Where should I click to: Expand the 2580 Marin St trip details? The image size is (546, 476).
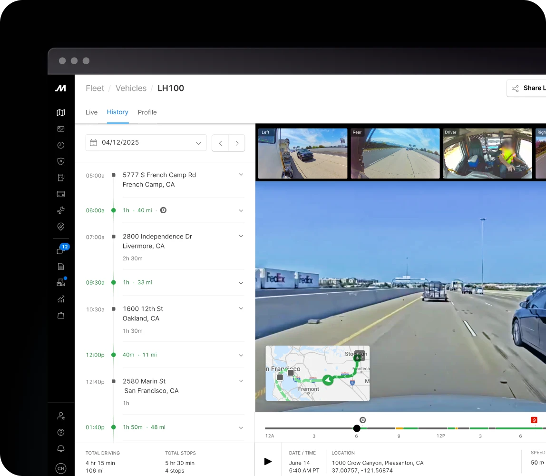(241, 380)
